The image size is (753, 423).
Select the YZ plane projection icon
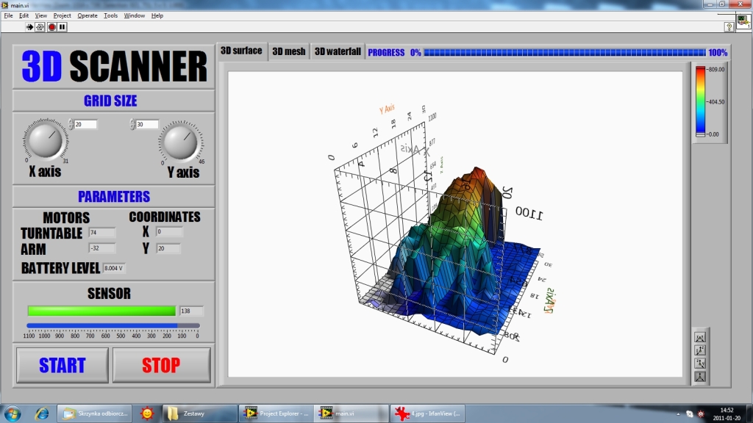[700, 363]
